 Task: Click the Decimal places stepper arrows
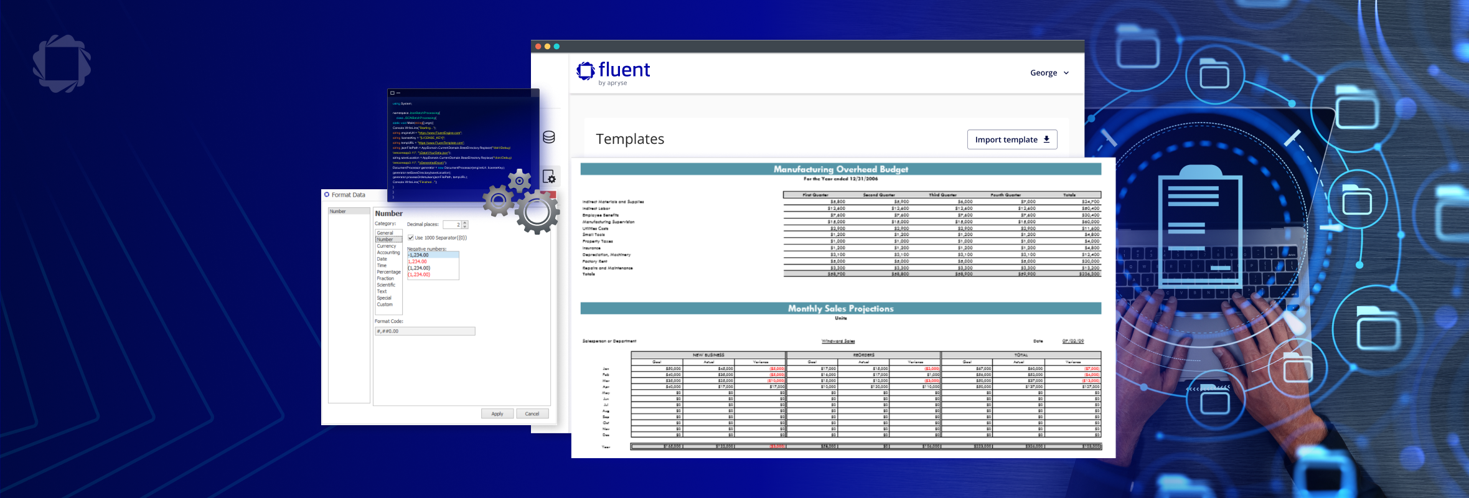pyautogui.click(x=464, y=225)
